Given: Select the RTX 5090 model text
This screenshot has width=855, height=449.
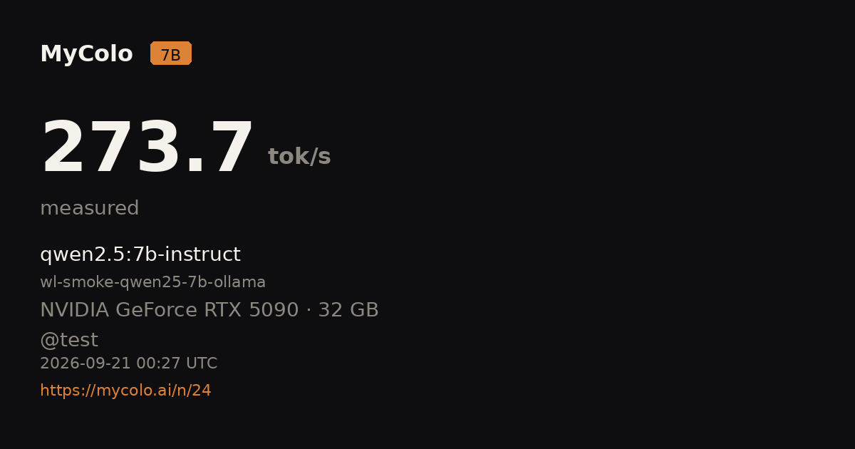Looking at the screenshot, I should [x=252, y=311].
